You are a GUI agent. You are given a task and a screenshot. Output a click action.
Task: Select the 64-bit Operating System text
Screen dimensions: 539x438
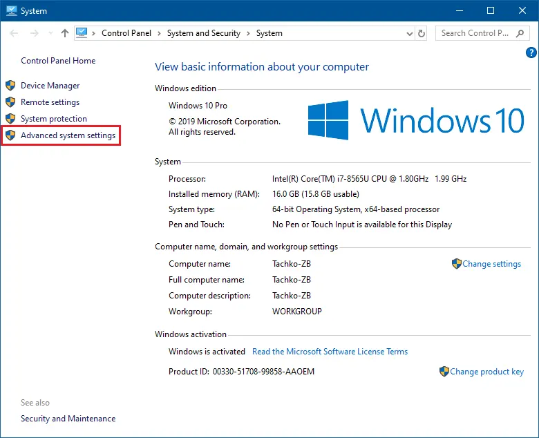click(x=356, y=209)
